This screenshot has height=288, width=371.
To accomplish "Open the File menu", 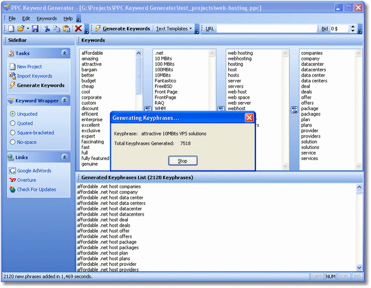I will click(12, 18).
